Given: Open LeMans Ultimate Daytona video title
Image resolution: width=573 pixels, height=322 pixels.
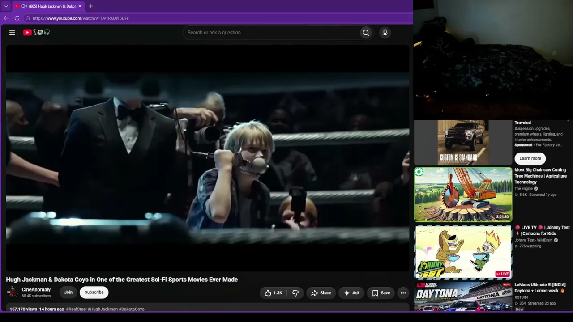Looking at the screenshot, I should pyautogui.click(x=540, y=288).
